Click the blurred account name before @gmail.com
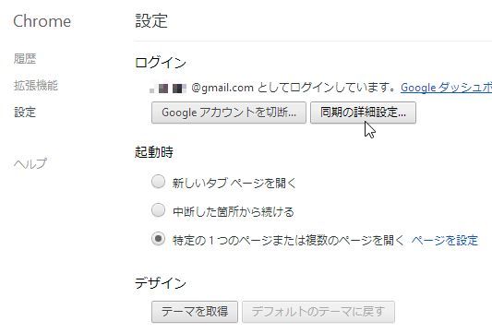 (x=168, y=89)
